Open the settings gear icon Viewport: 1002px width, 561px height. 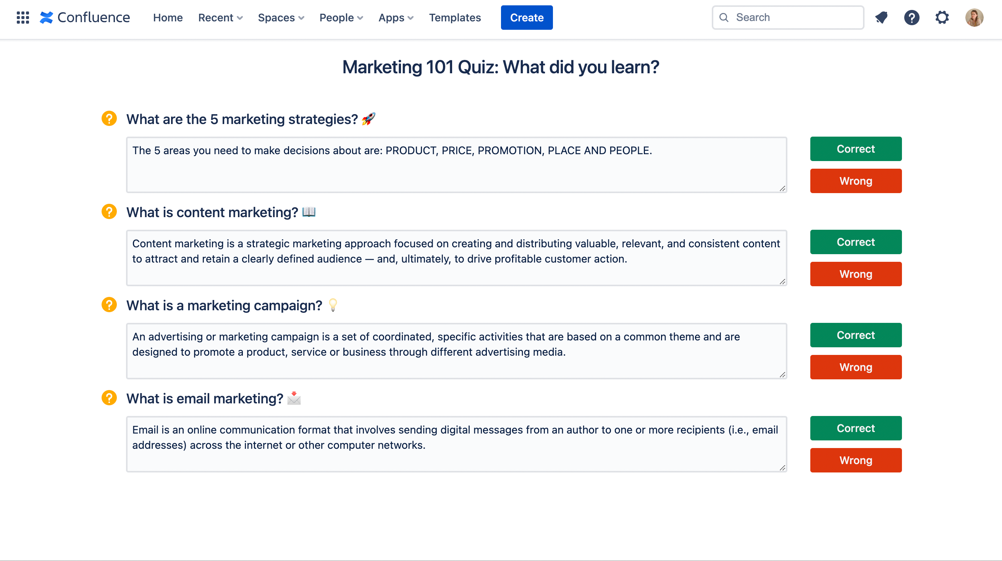pos(942,18)
